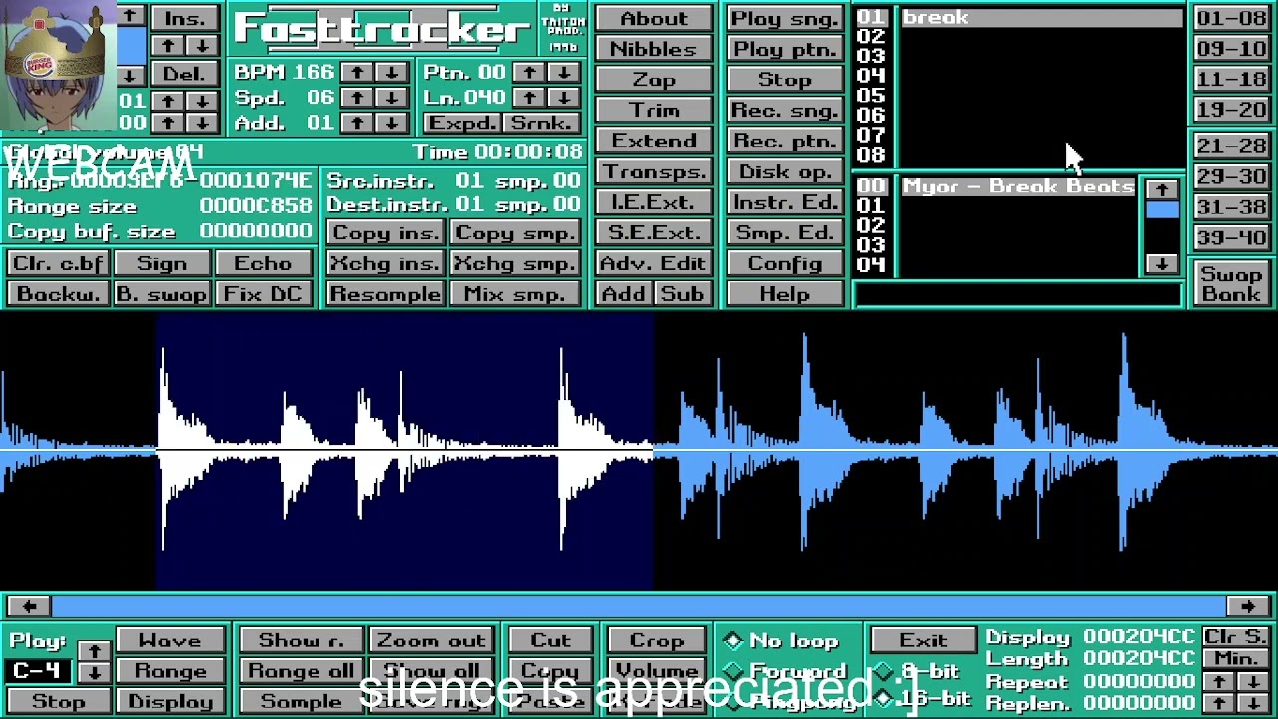Exit the sample editor
This screenshot has height=719, width=1278.
point(923,640)
